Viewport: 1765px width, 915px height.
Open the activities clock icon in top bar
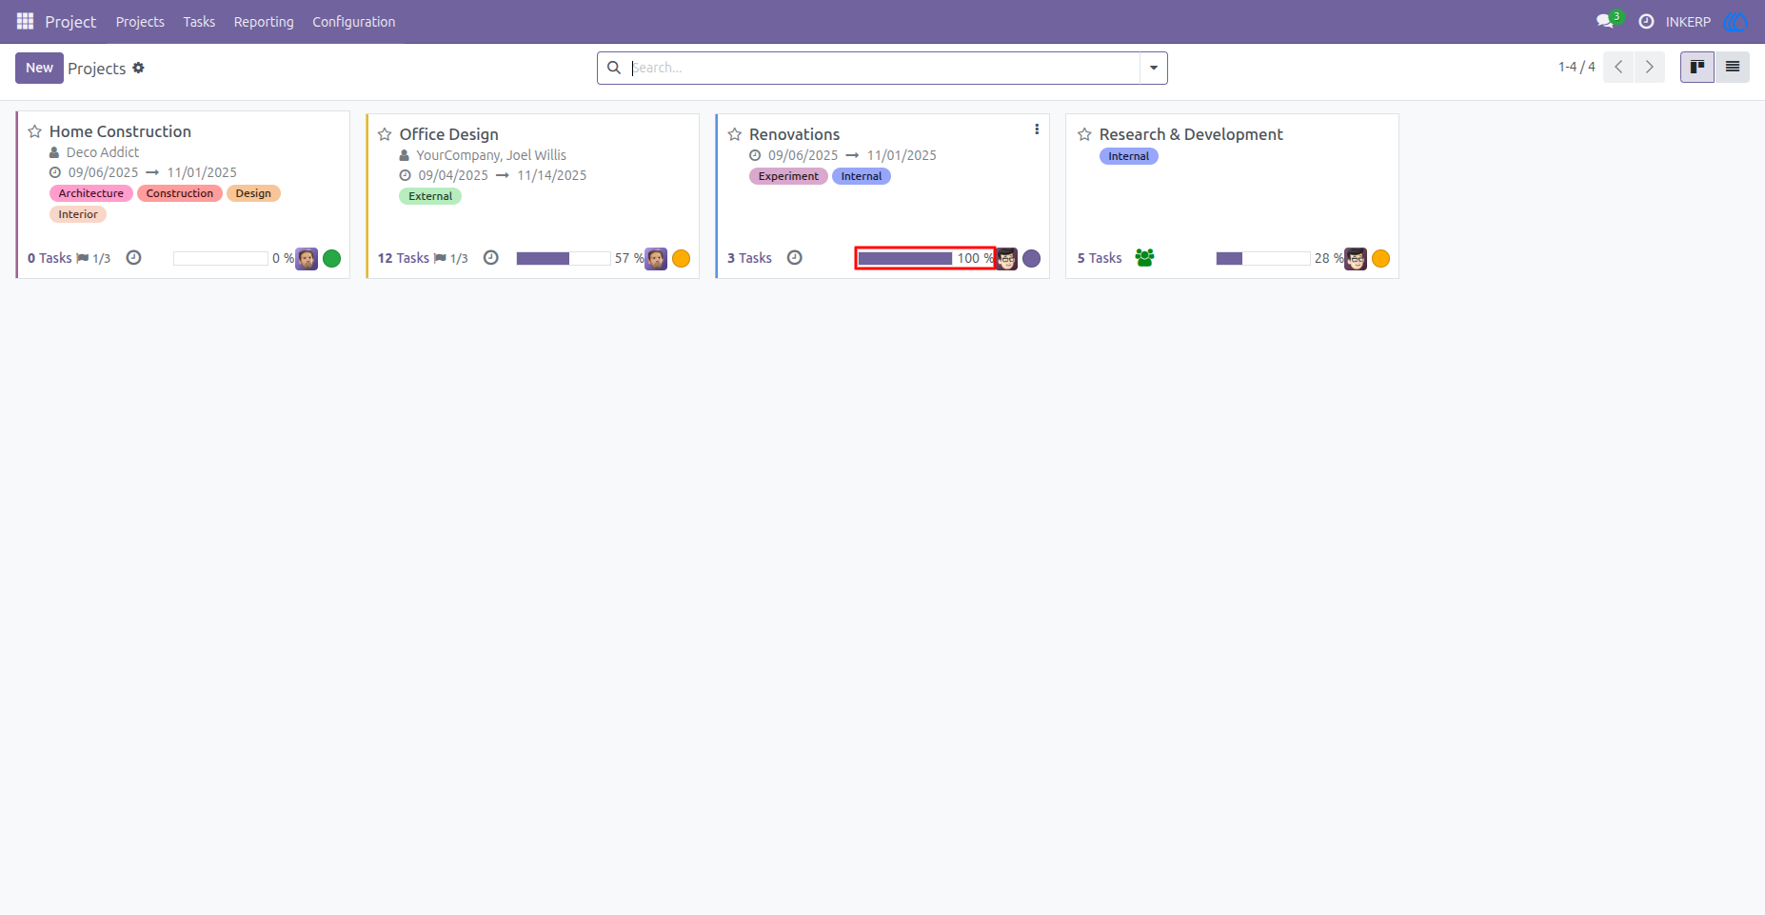pos(1646,21)
